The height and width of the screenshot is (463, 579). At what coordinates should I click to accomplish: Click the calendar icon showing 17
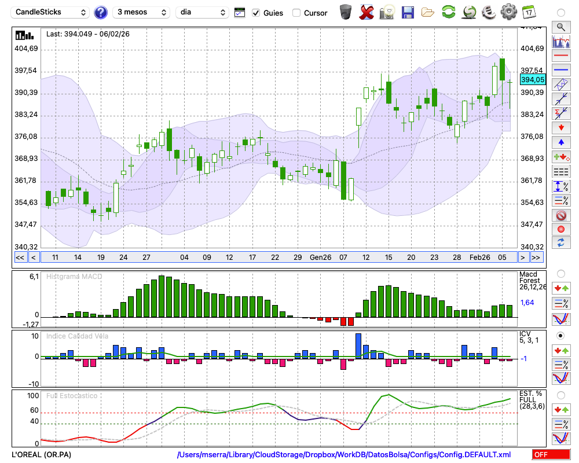[529, 12]
